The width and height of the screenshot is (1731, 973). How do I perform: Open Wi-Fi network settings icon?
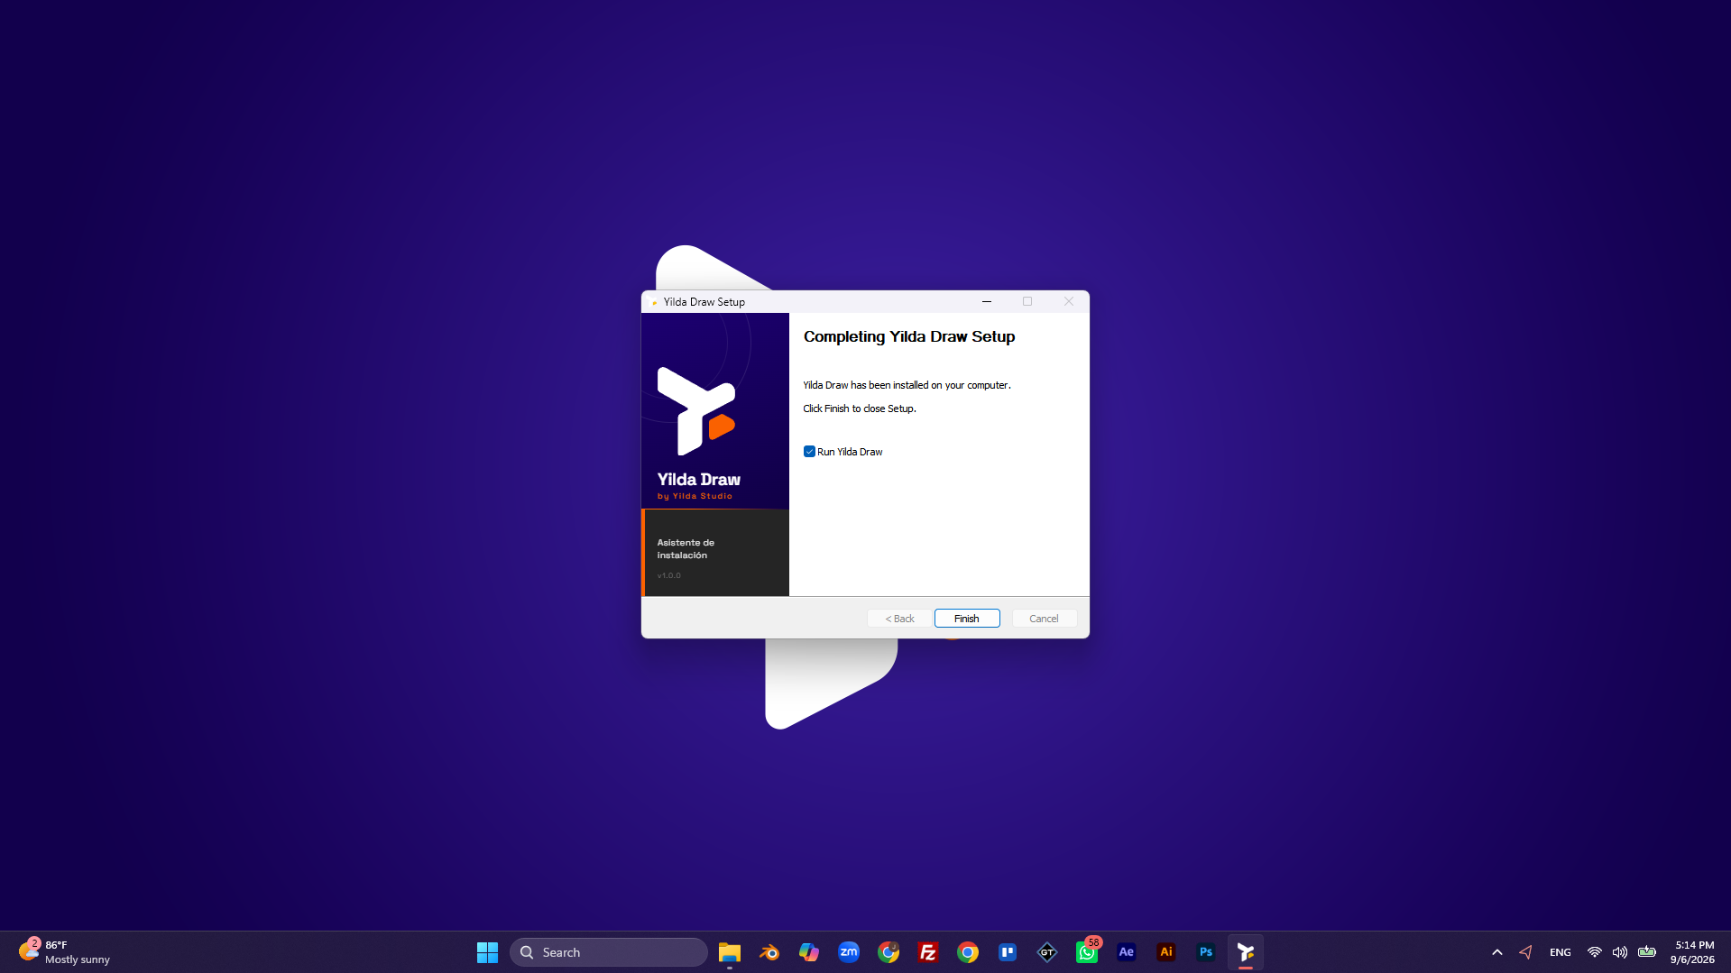[x=1594, y=952]
